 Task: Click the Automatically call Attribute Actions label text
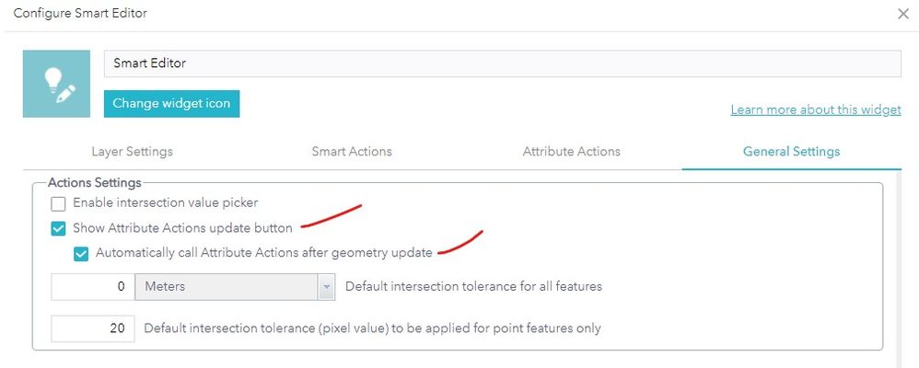coord(265,253)
